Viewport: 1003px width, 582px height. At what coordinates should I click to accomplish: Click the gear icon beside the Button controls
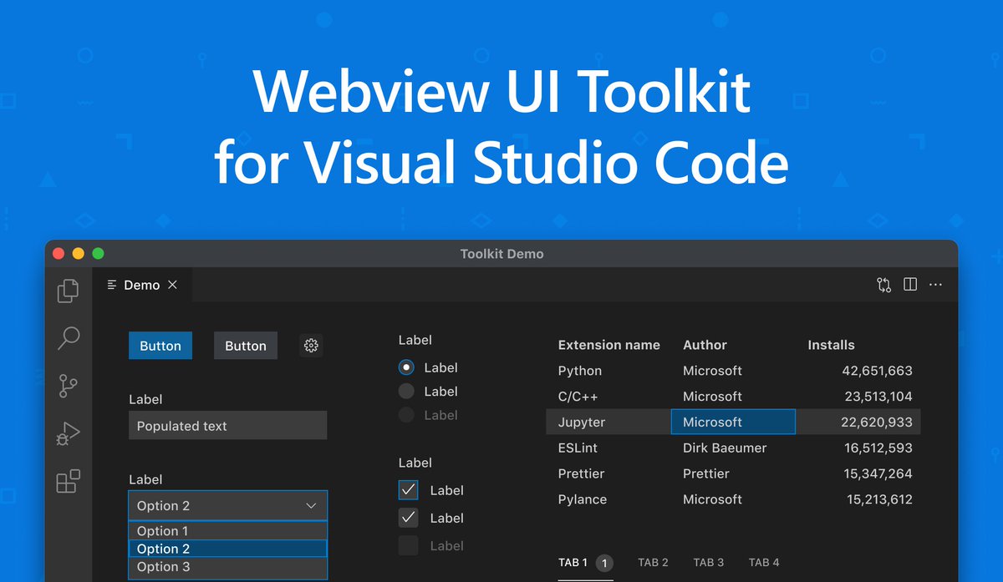tap(311, 345)
